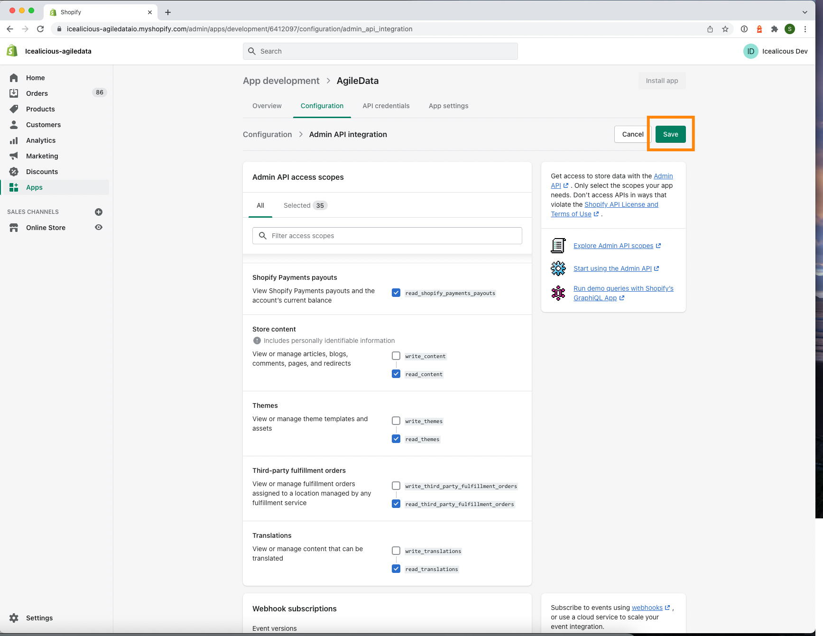Open the Products tag icon
Screen dimensions: 823x636
[14, 109]
